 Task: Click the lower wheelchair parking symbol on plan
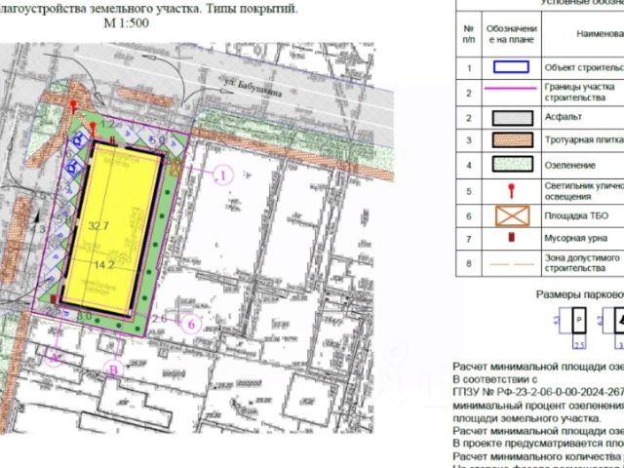point(74,167)
